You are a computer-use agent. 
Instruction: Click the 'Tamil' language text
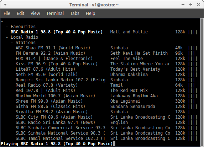pyautogui.click(x=116, y=85)
